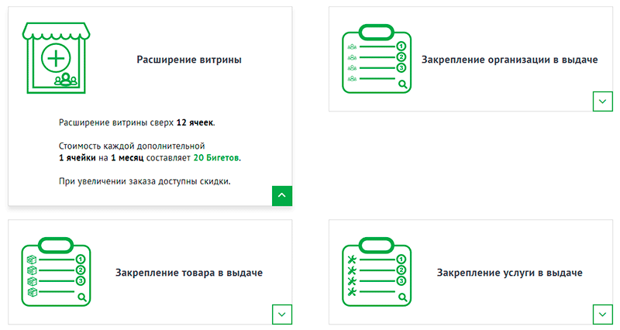Click the Закрепление организации в выдаче heading
Image resolution: width=620 pixels, height=330 pixels.
coord(509,60)
